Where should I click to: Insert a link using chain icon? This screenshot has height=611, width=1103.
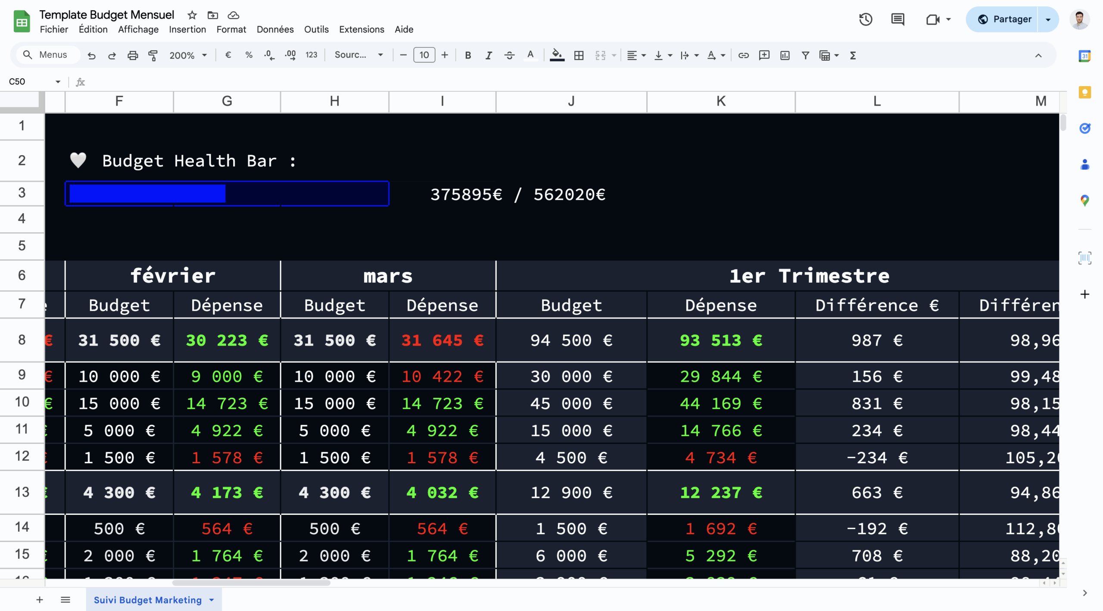(743, 55)
